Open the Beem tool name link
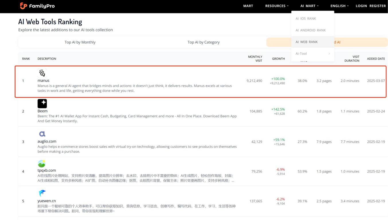Image resolution: width=388 pixels, height=220 pixels. [42, 111]
